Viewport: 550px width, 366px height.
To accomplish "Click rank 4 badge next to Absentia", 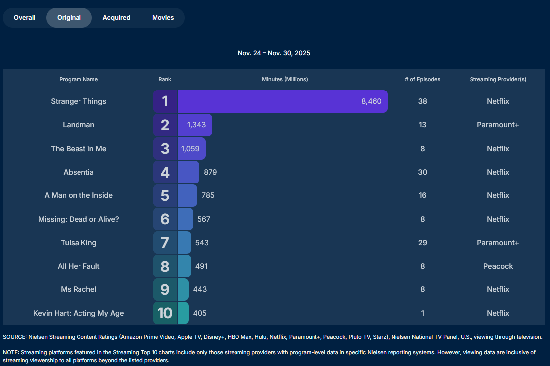I will (x=165, y=172).
